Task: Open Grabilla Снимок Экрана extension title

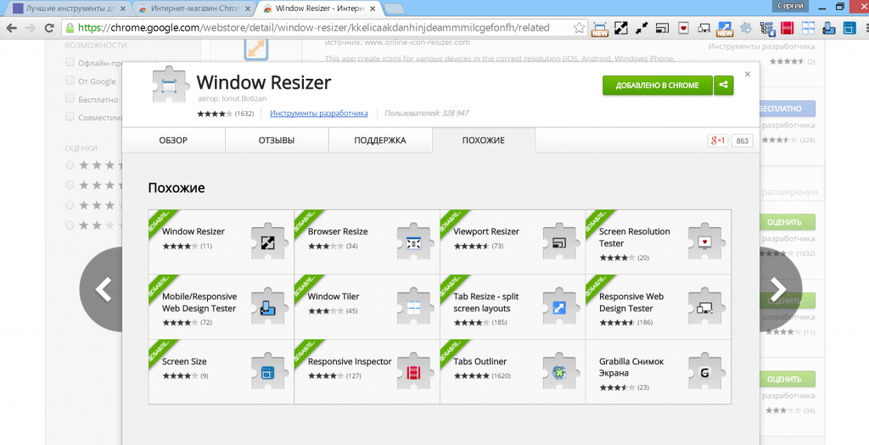Action: pyautogui.click(x=631, y=367)
